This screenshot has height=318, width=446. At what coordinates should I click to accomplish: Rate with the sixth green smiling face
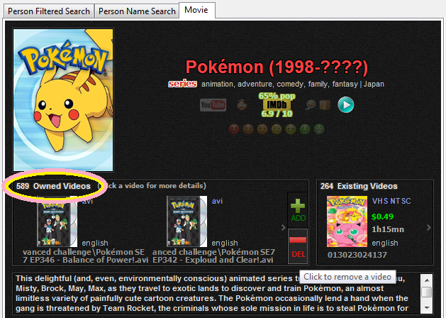point(305,129)
